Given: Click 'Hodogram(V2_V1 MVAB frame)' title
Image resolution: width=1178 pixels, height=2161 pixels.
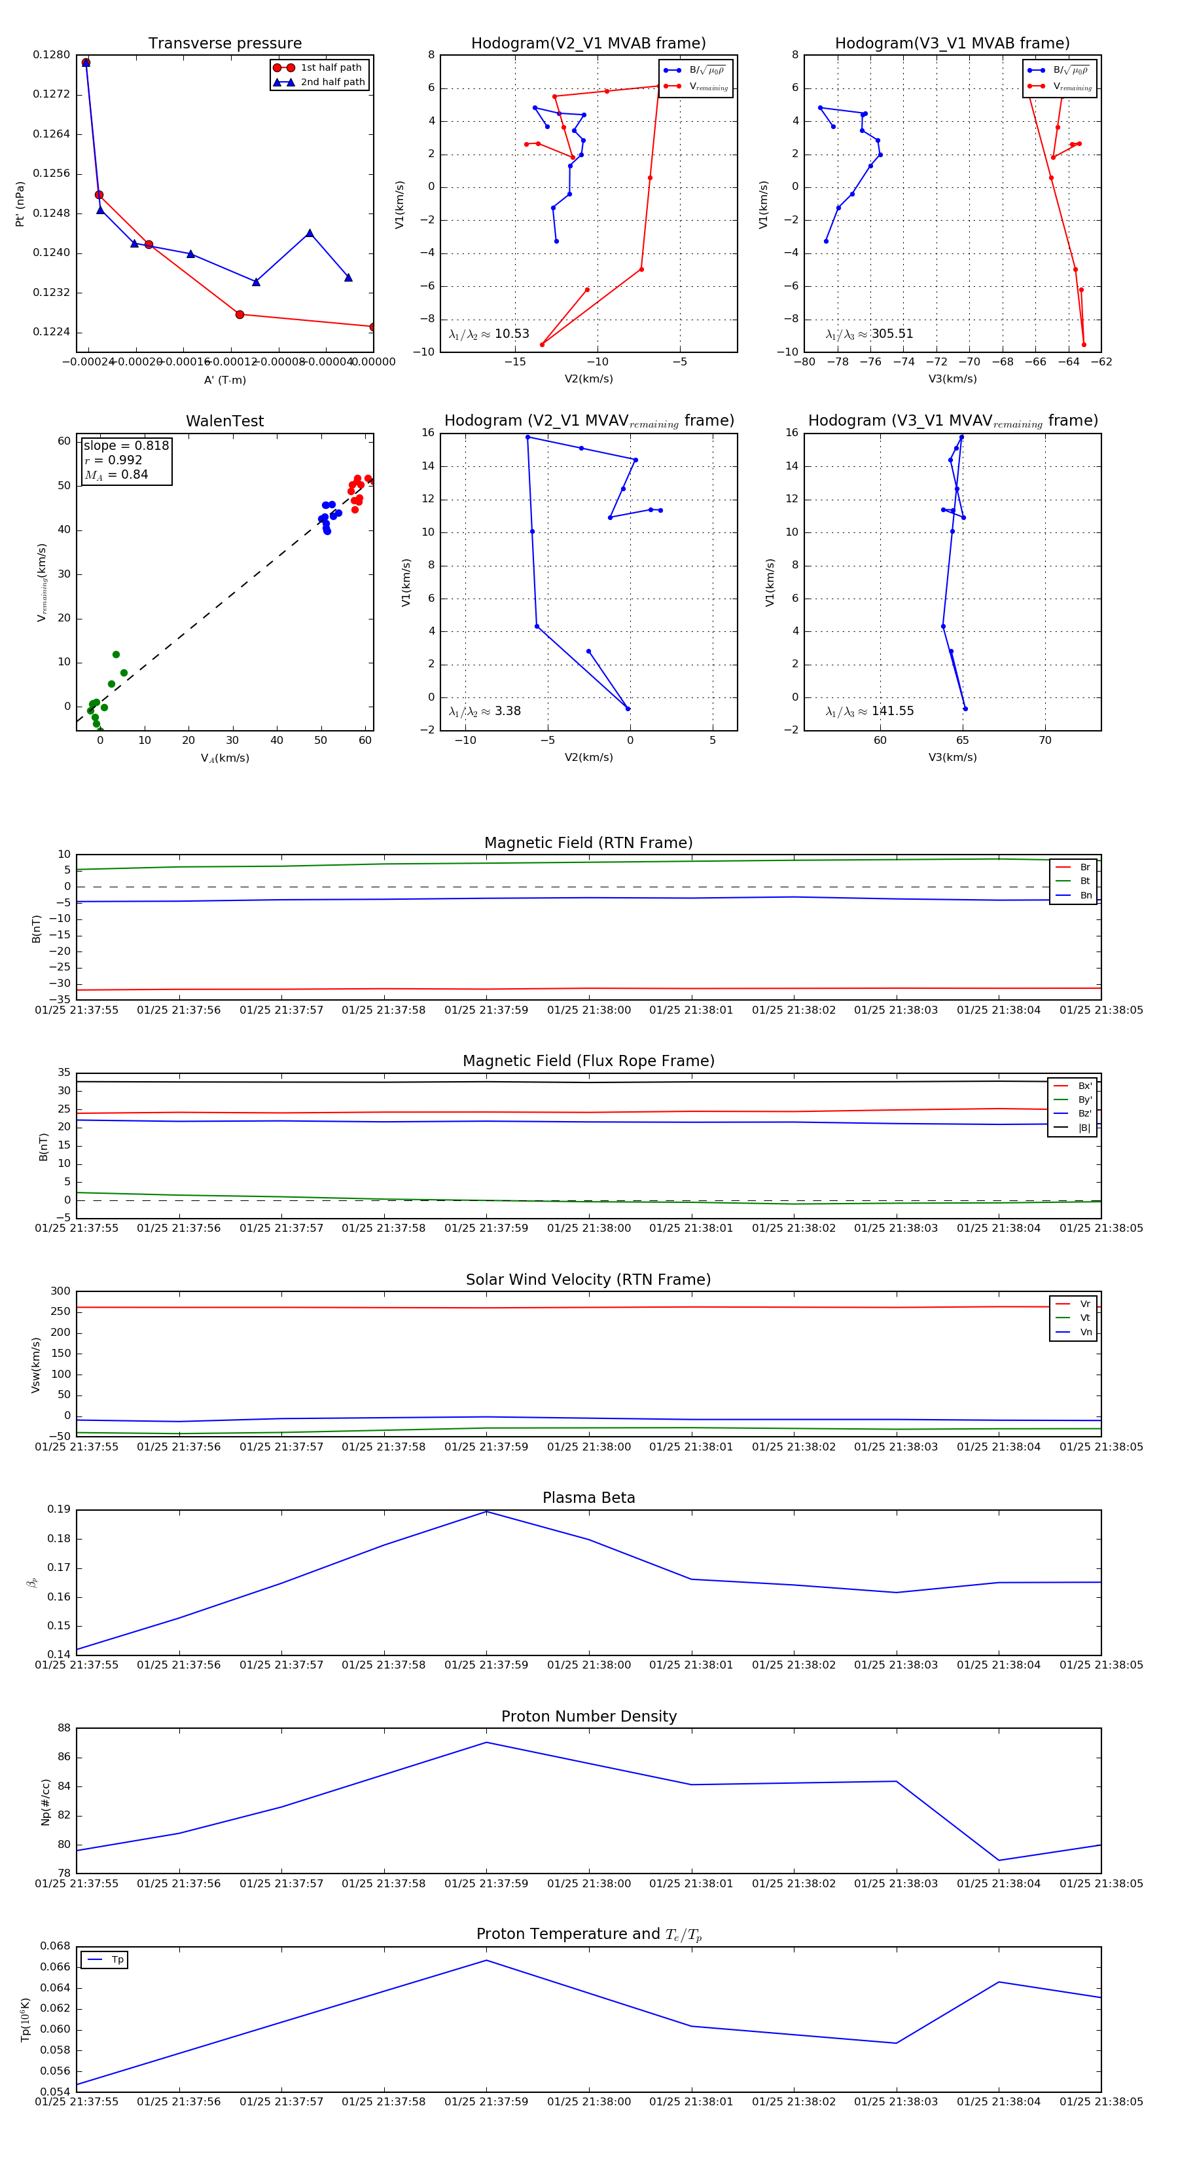Looking at the screenshot, I should 588,44.
